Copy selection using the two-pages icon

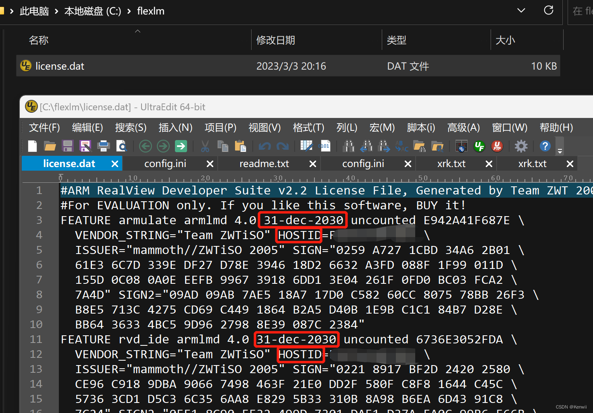point(223,146)
